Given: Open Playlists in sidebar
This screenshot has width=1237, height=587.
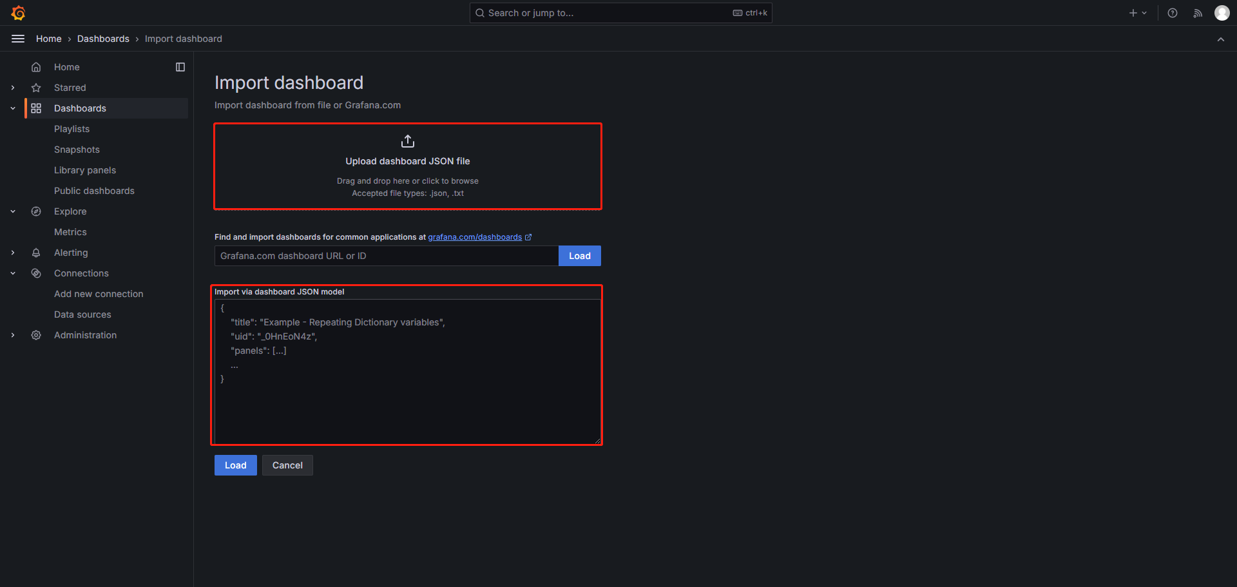Looking at the screenshot, I should click(x=72, y=129).
